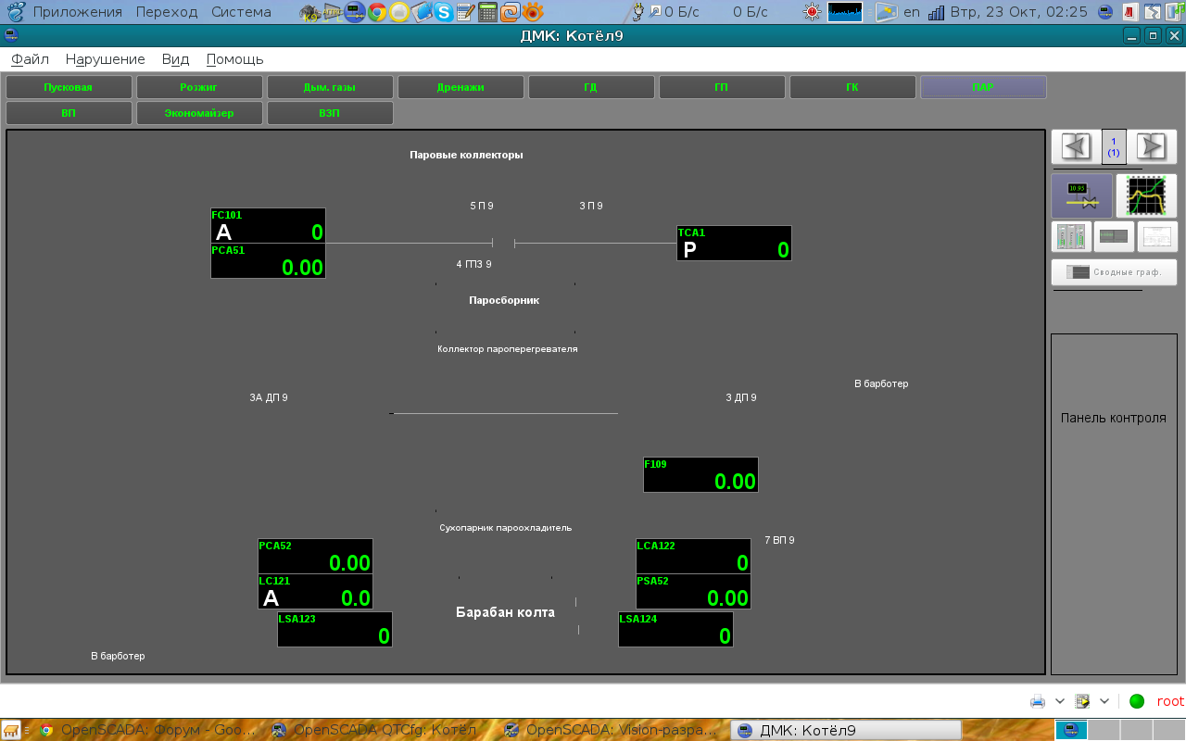This screenshot has width=1186, height=741.
Task: Go to the previous page with the left arrow
Action: [x=1075, y=146]
